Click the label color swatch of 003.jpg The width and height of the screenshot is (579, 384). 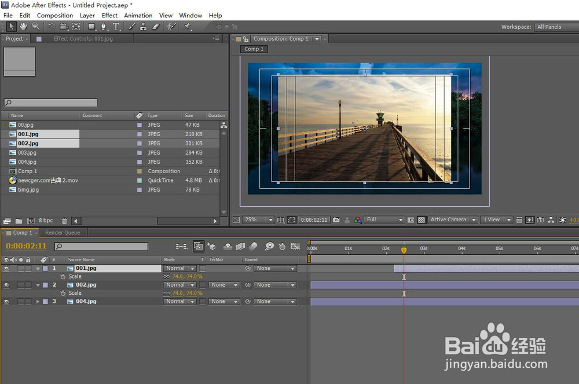click(139, 153)
